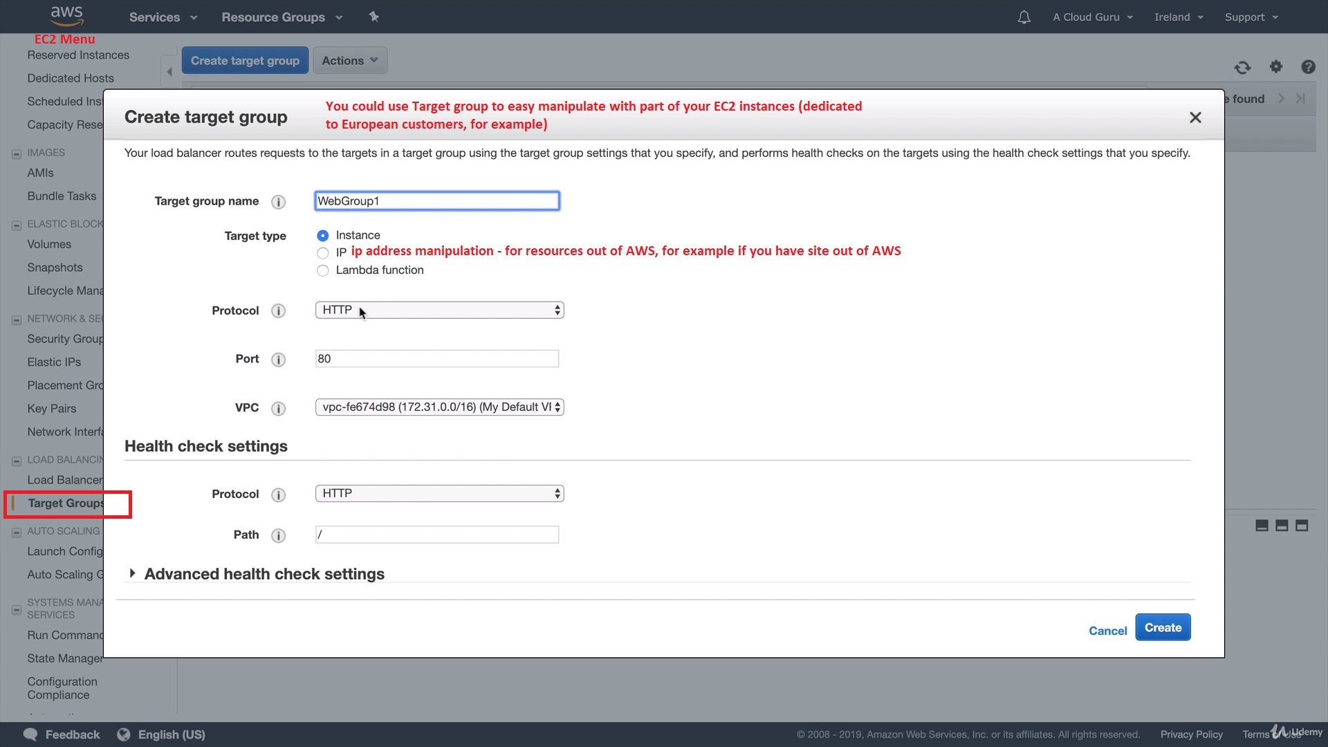This screenshot has height=747, width=1328.
Task: Click the pin shortcut icon in navbar
Action: pos(374,17)
